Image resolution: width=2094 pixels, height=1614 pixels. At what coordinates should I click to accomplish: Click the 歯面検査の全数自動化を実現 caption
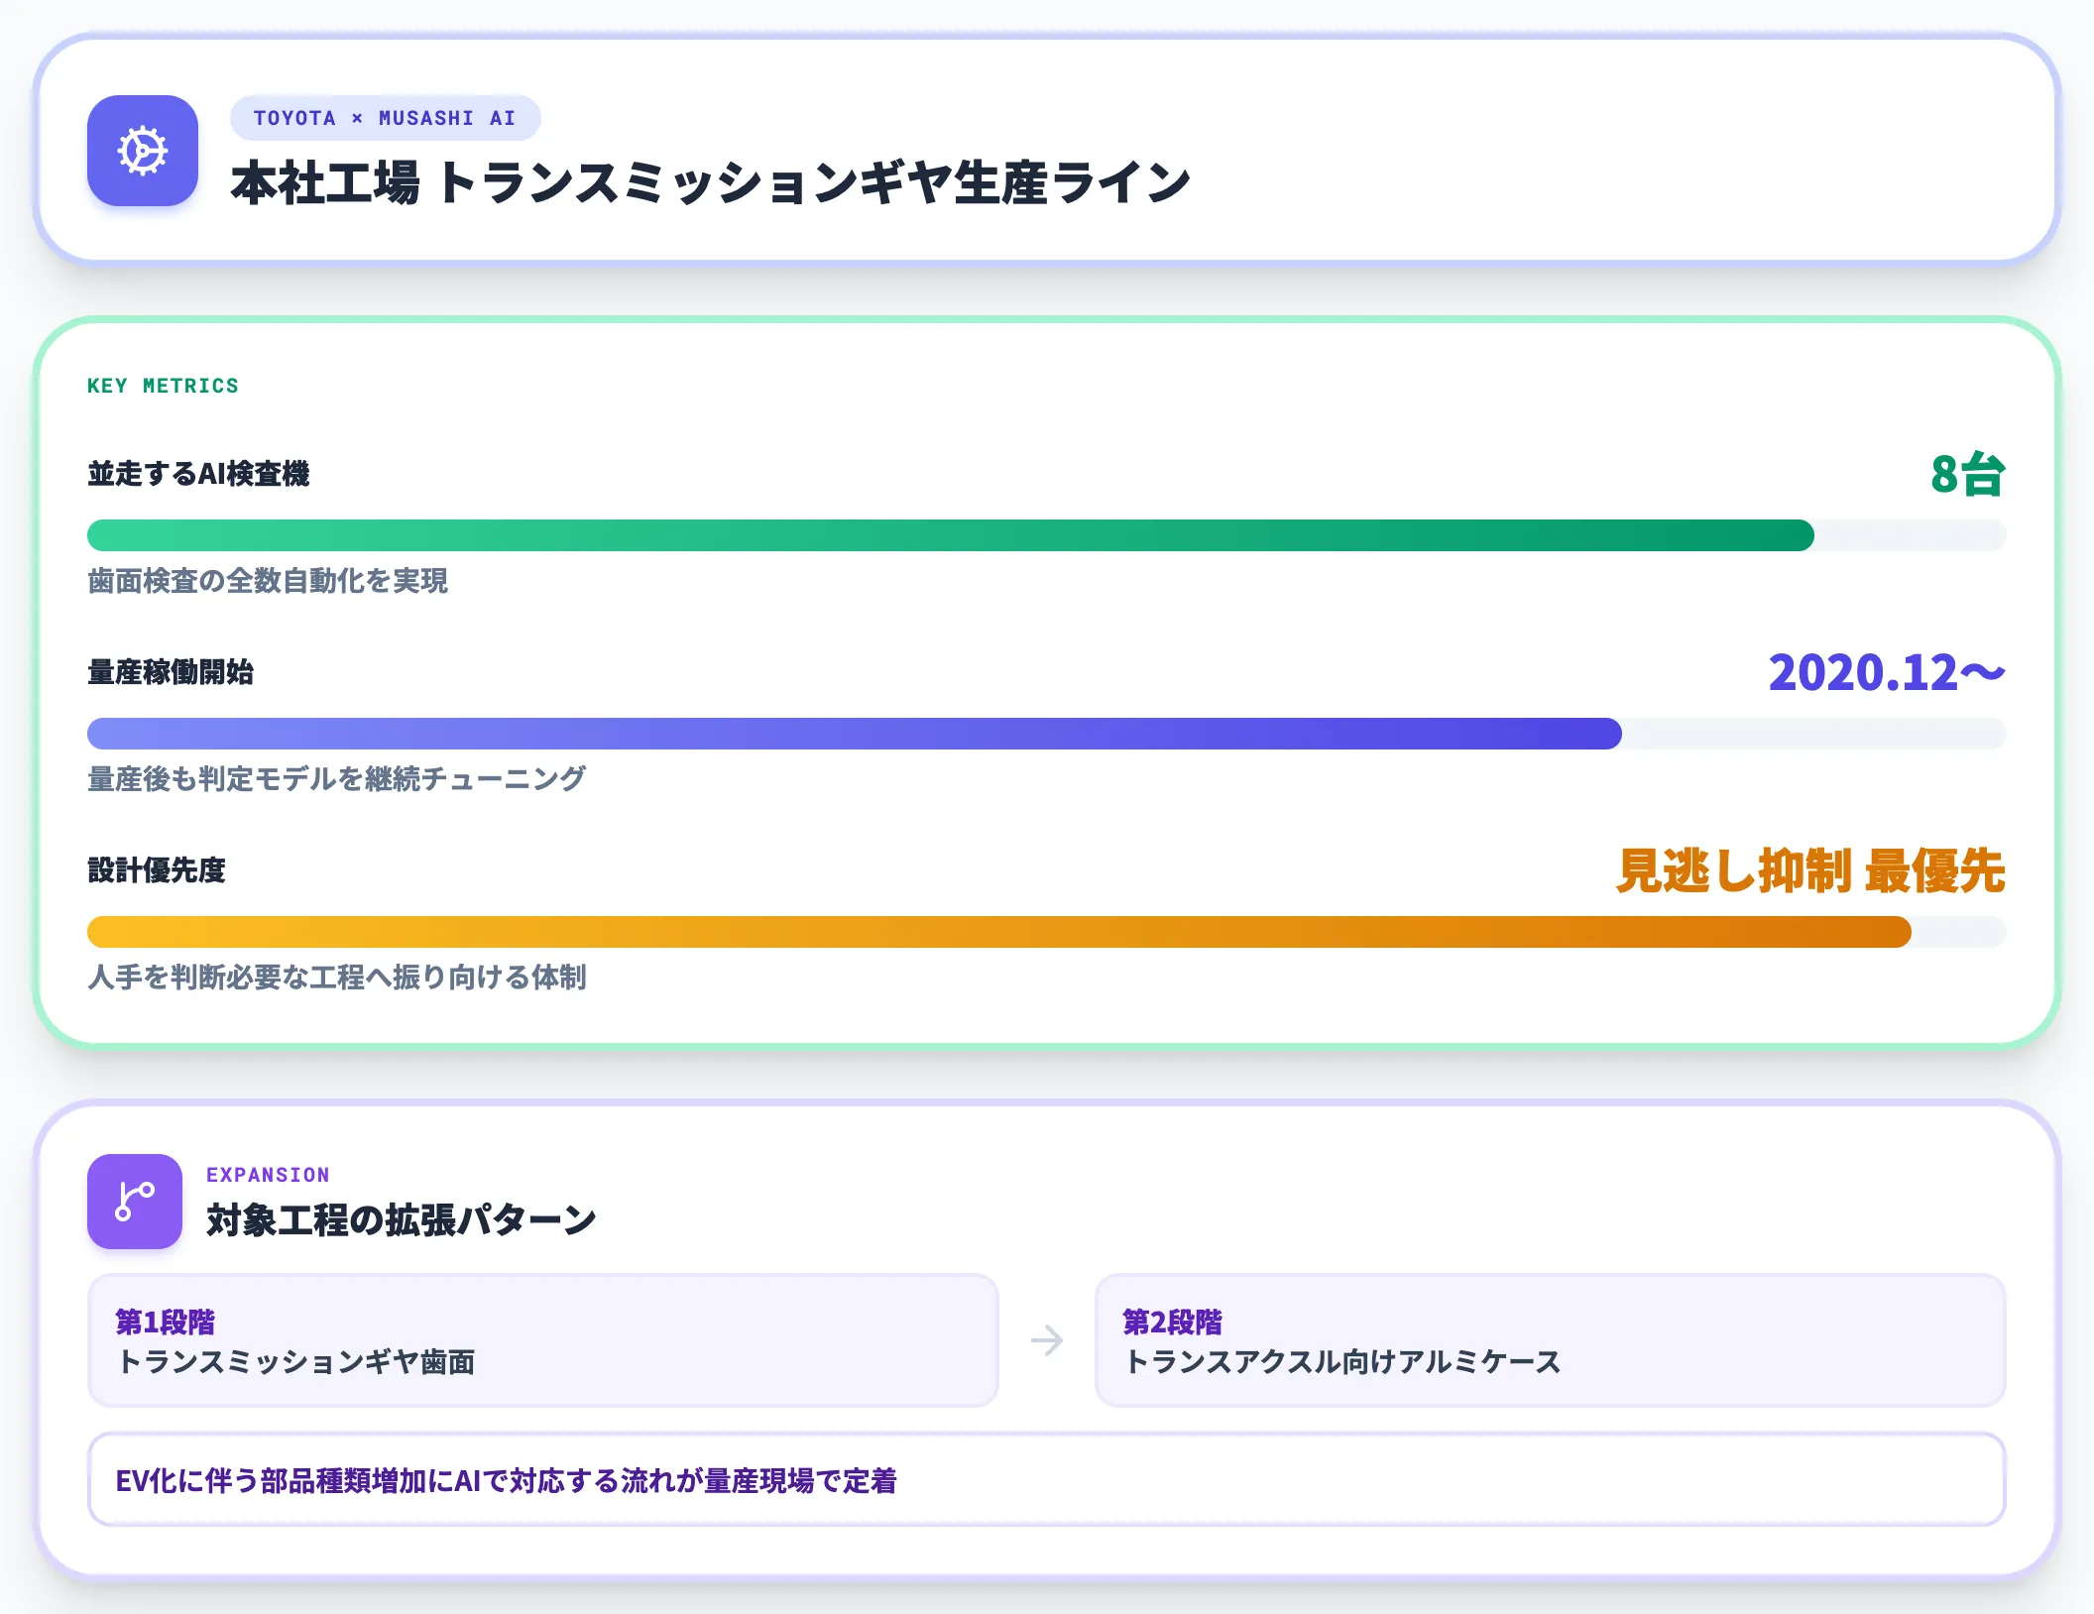tap(268, 581)
